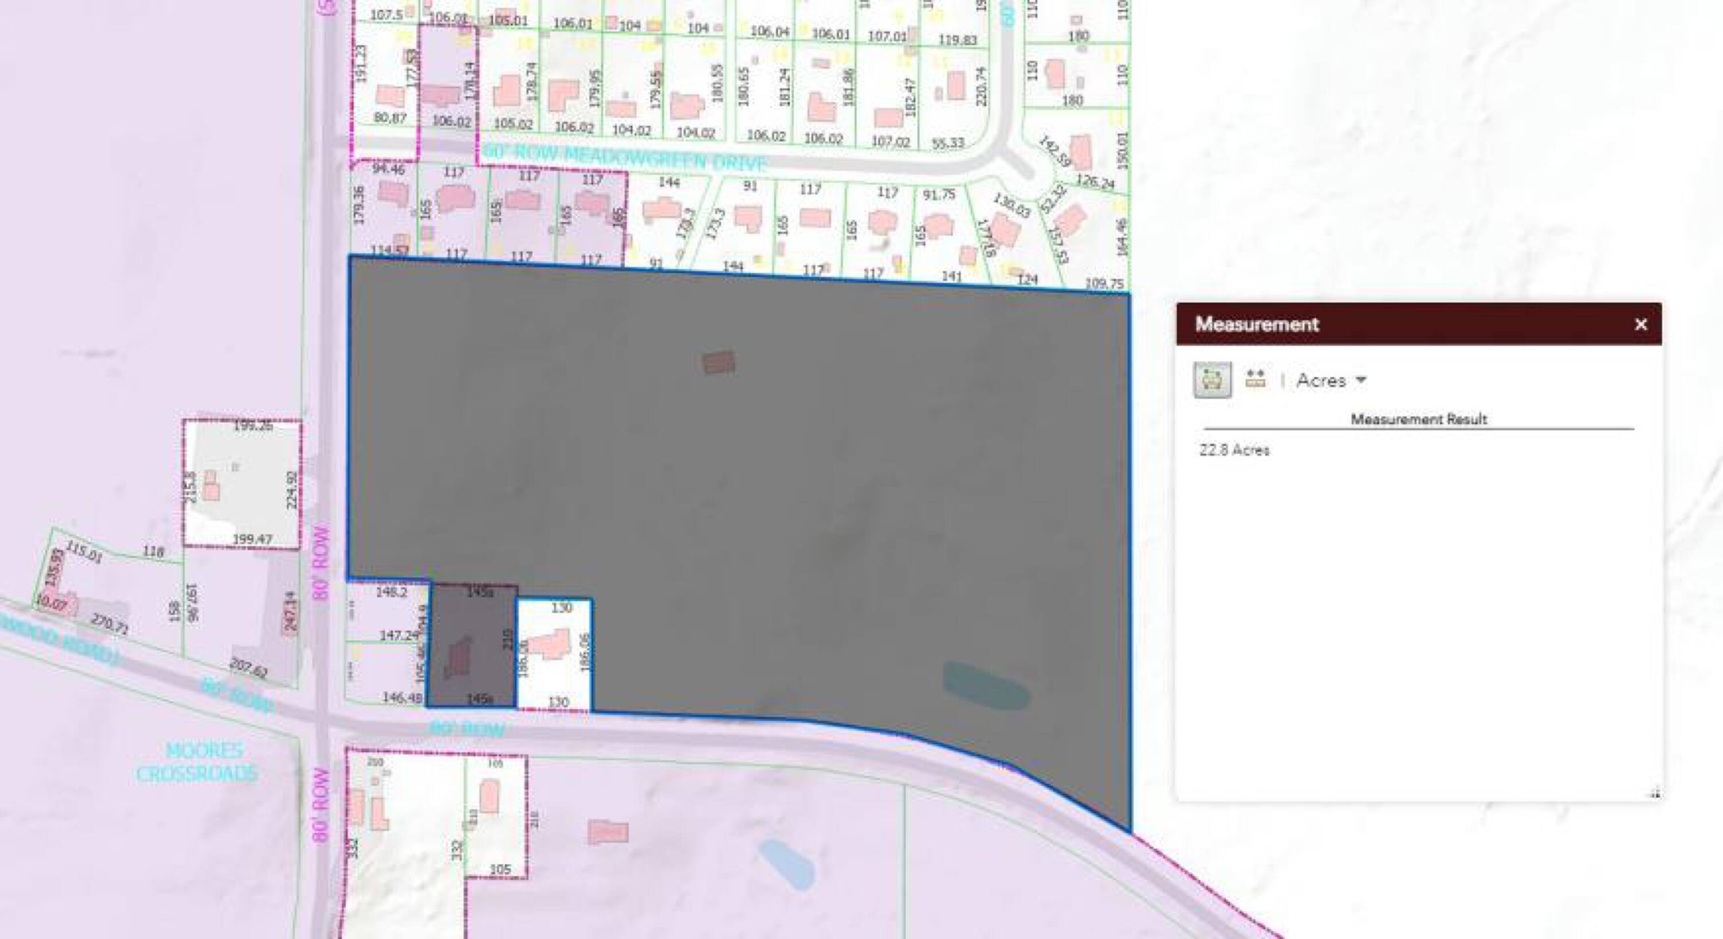Screen dimensions: 1723x939
Task: Click the Measurement panel resize handle
Action: tap(1655, 793)
